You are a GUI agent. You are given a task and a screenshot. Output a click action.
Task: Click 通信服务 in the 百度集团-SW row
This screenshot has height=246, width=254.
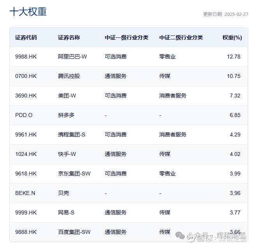coord(116,232)
